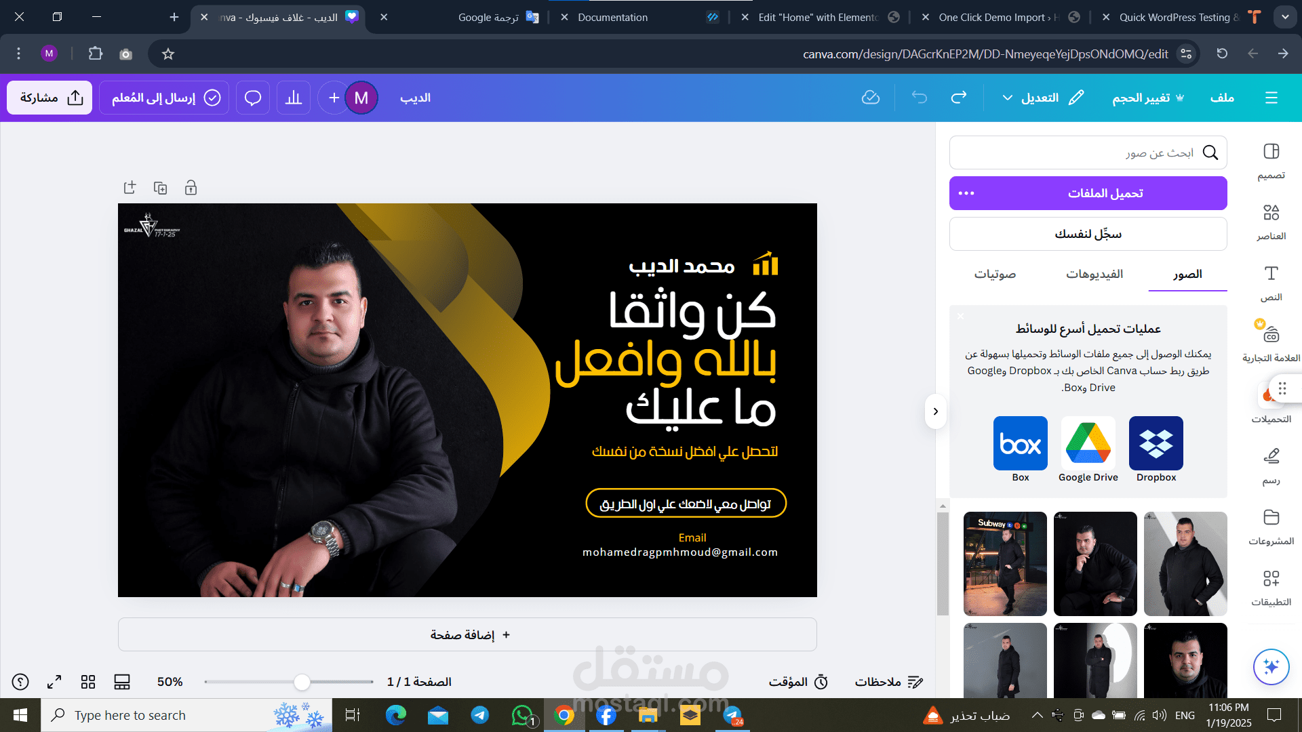Screen dimensions: 1302x732
Task: Open the three-dots options on the upload files button
Action: [x=966, y=193]
